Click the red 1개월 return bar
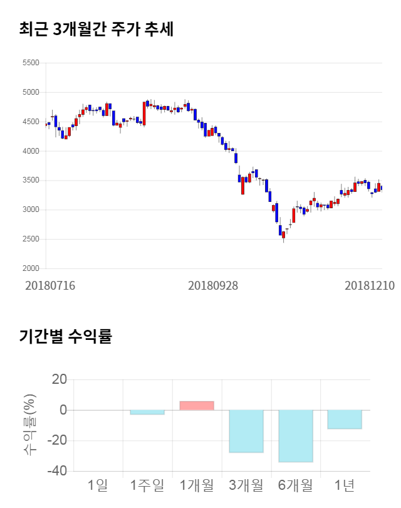The width and height of the screenshot is (401, 508). click(197, 406)
